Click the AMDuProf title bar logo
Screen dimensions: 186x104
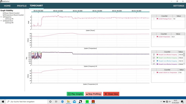1,1
